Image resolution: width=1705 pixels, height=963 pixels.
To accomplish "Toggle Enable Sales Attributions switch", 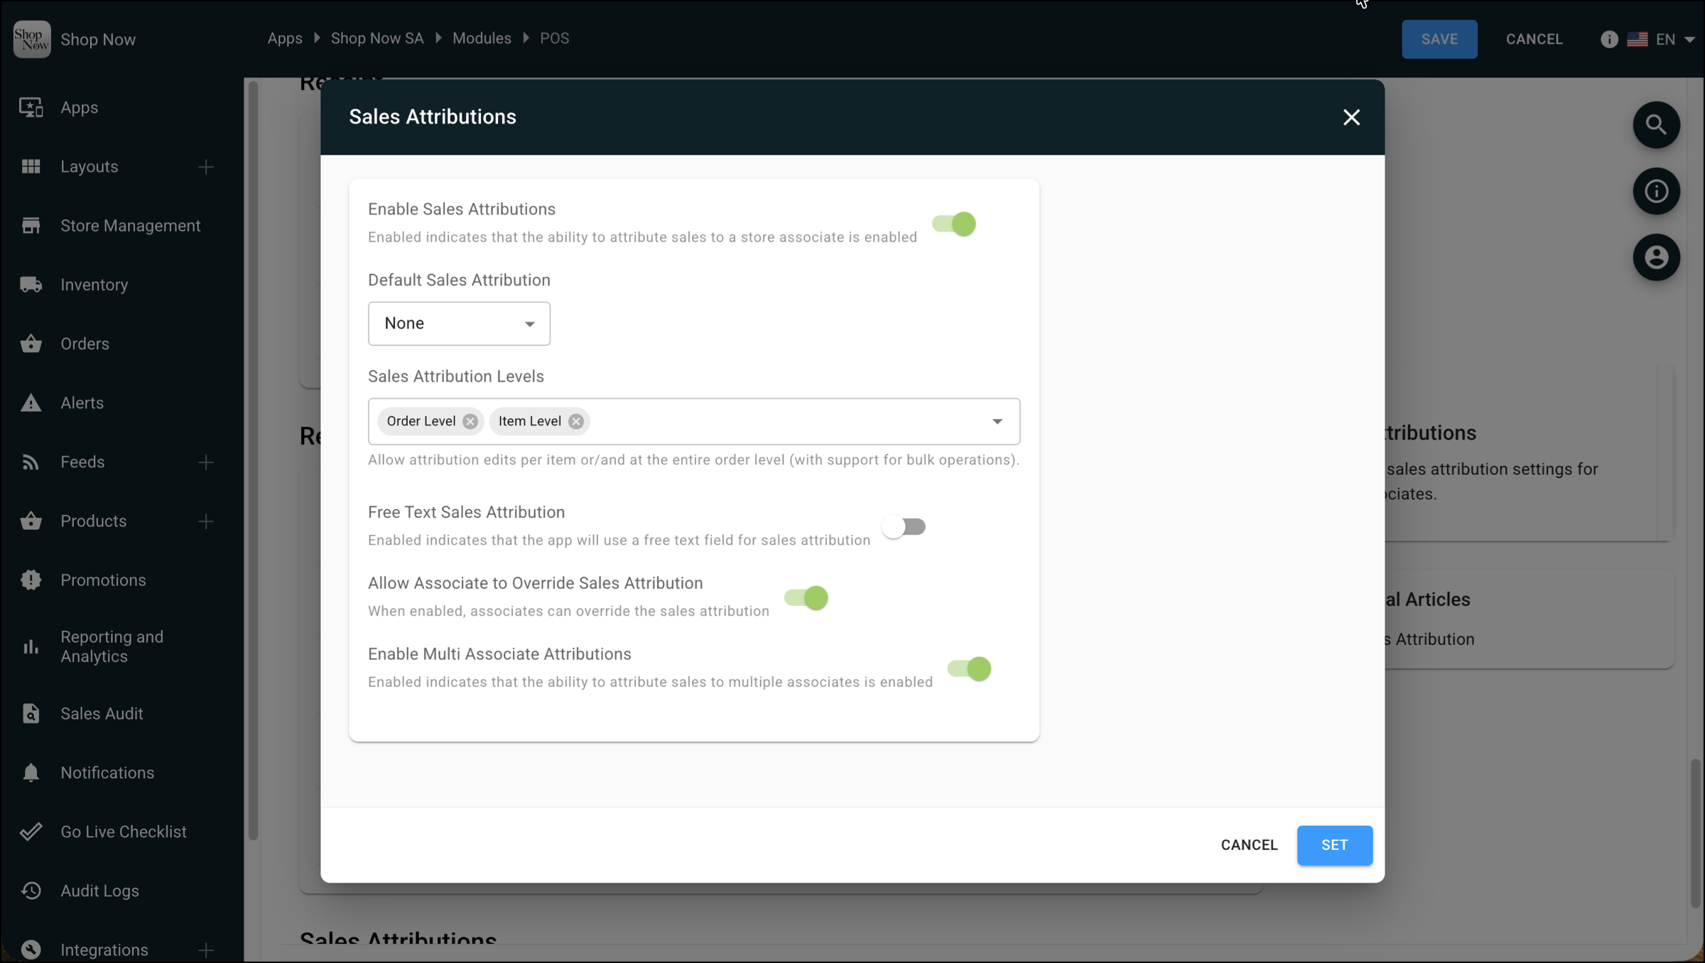I will pos(954,224).
